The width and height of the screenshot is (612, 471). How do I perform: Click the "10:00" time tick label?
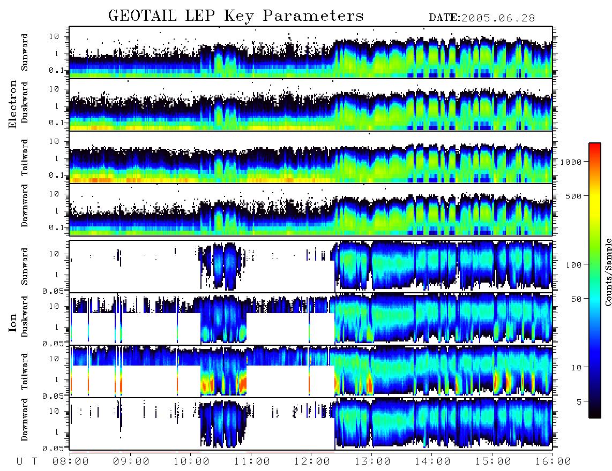[x=191, y=462]
